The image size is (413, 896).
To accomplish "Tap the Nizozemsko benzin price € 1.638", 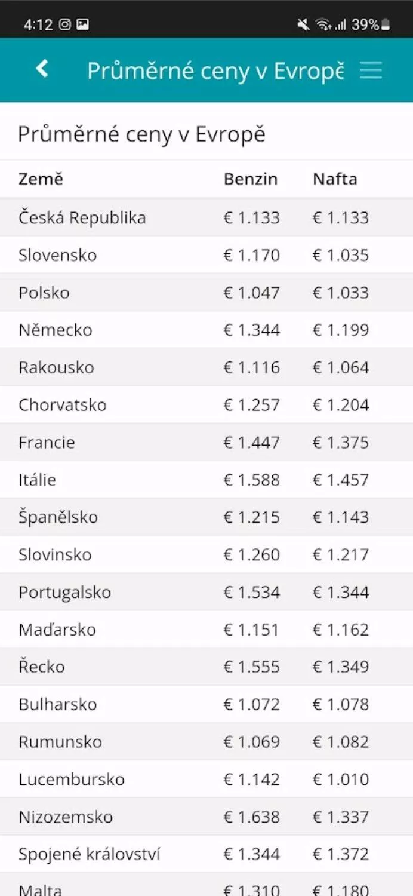I will click(251, 817).
